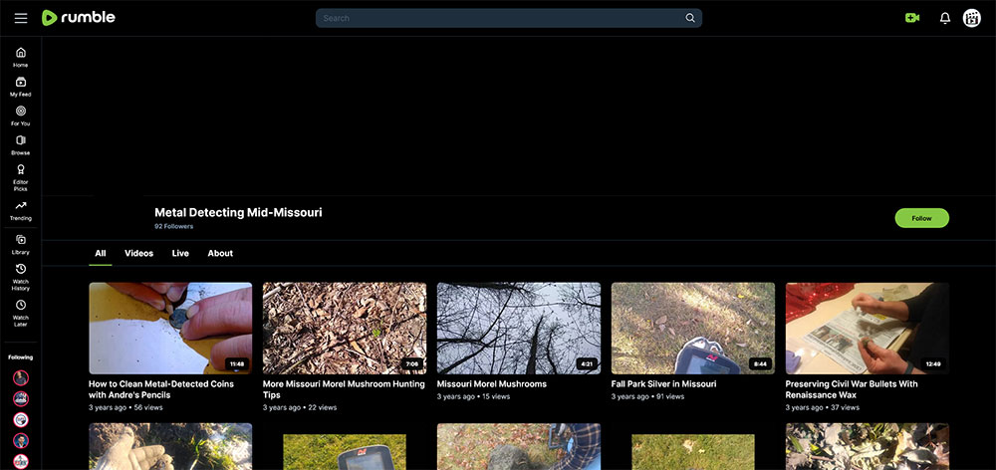Image resolution: width=996 pixels, height=470 pixels.
Task: Open Trending in sidebar
Action: [20, 211]
